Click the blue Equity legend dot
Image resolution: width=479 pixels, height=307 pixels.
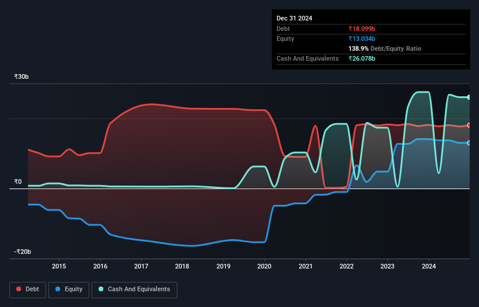58,289
